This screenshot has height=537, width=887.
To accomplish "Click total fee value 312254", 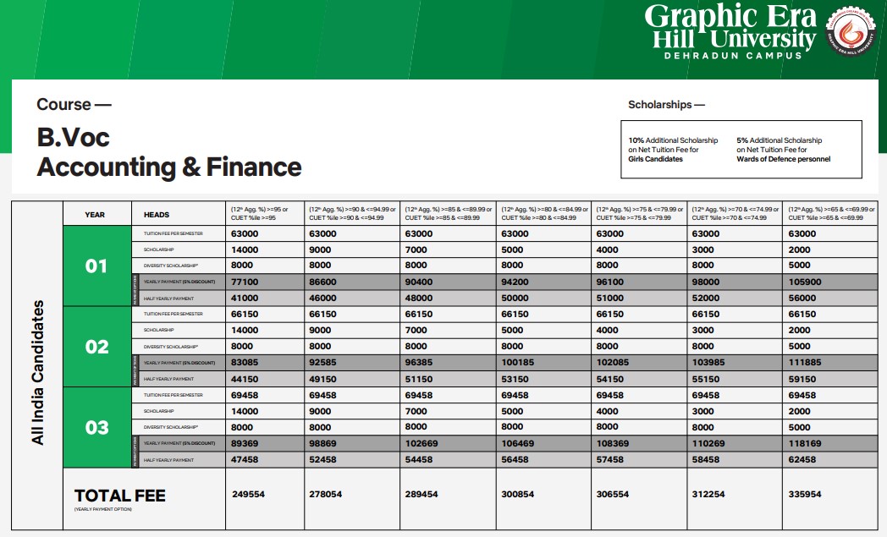I will (x=708, y=494).
